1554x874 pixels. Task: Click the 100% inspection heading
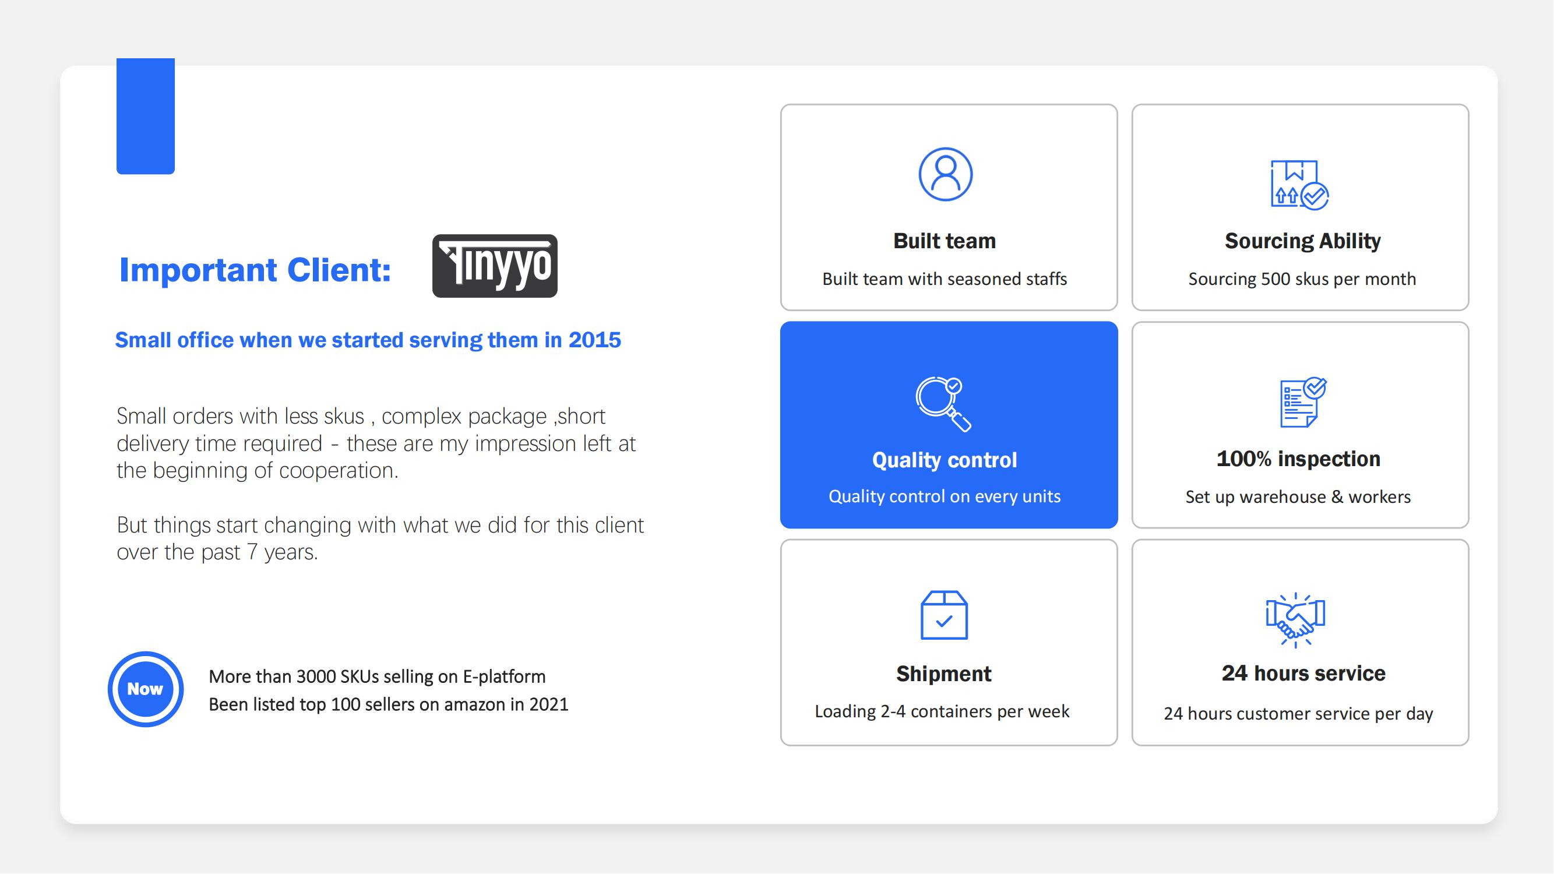point(1298,459)
